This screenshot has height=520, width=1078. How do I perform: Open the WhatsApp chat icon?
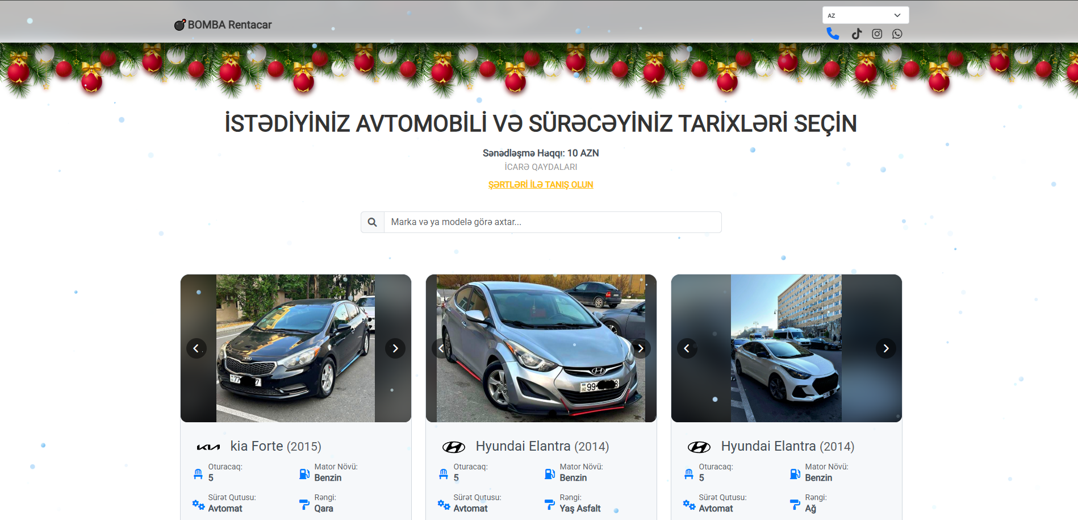pyautogui.click(x=897, y=34)
